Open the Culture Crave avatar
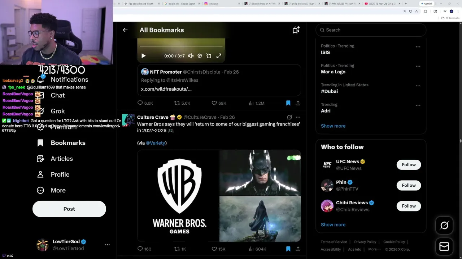 coord(128,120)
